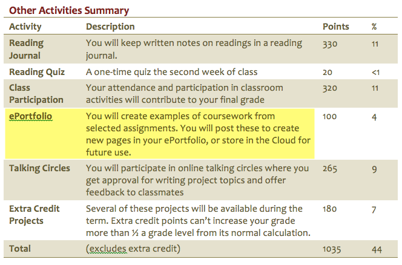This screenshot has height=265, width=402.
Task: Click the Other Activities Summary heading
Action: pos(69,10)
